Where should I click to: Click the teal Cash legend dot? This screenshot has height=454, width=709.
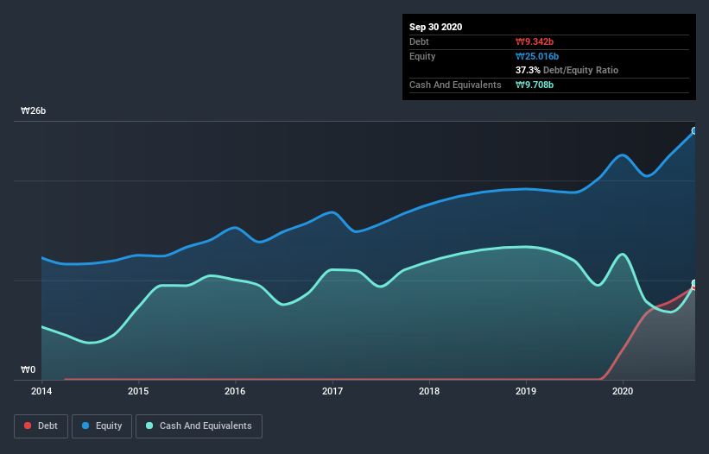point(149,426)
